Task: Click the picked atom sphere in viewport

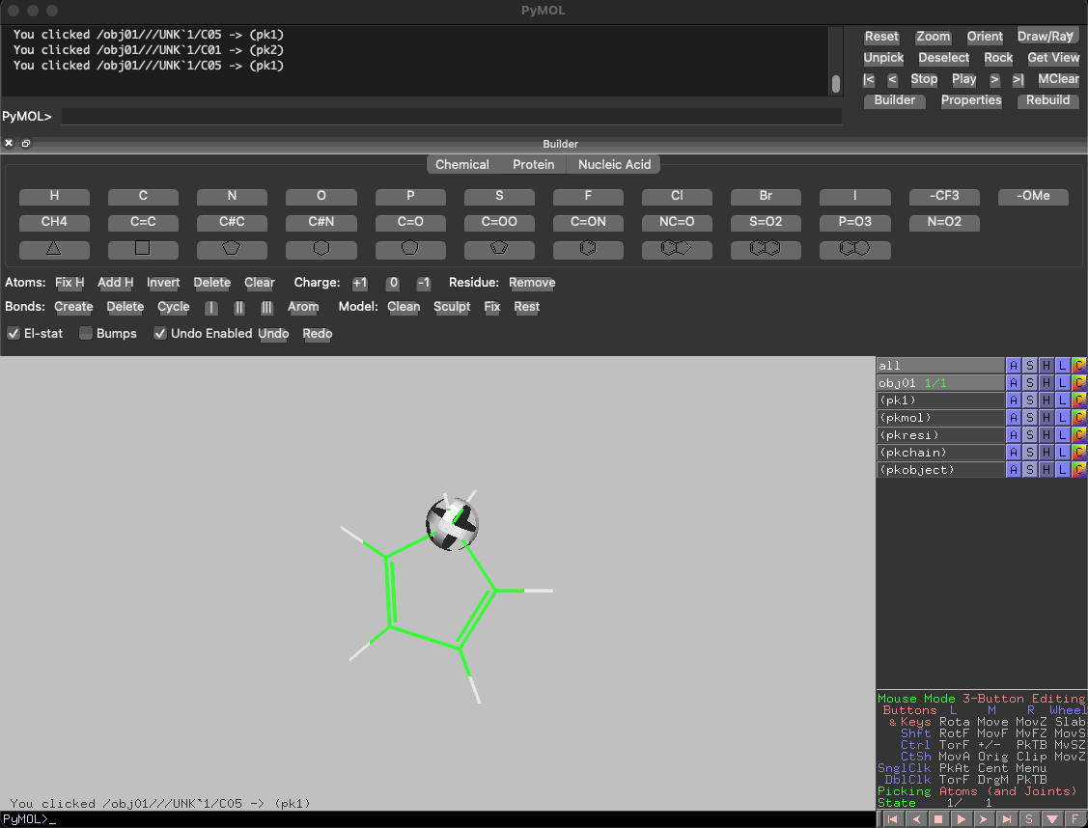Action: point(453,524)
